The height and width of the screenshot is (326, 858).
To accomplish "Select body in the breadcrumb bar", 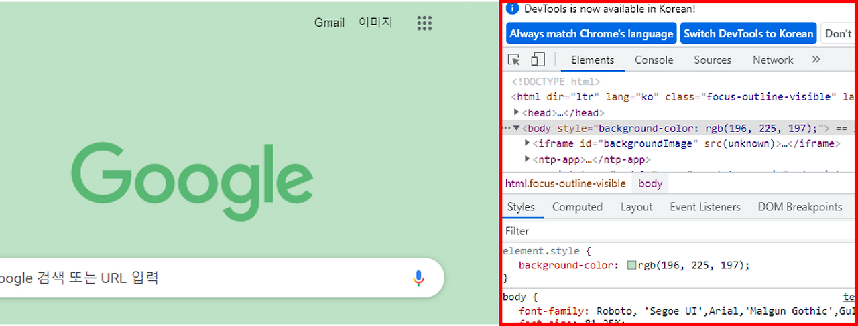I will click(650, 183).
